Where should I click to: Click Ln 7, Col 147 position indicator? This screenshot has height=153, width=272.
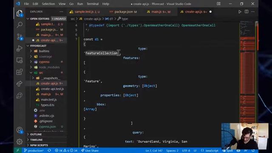pos(154,150)
